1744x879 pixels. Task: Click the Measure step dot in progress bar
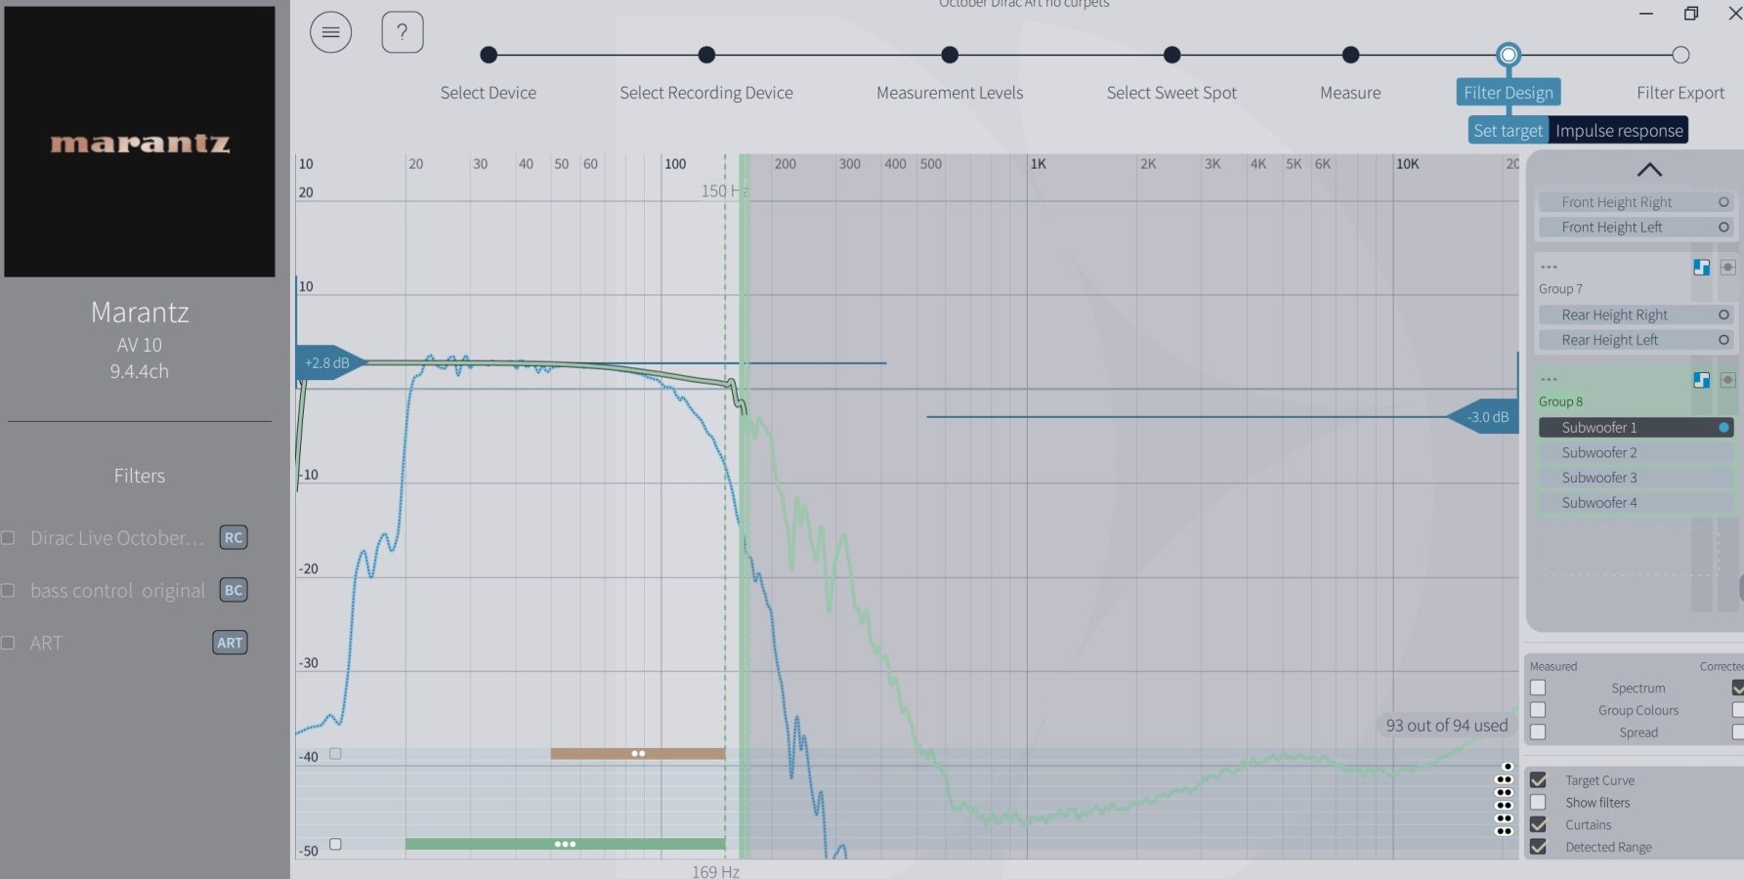click(x=1350, y=56)
